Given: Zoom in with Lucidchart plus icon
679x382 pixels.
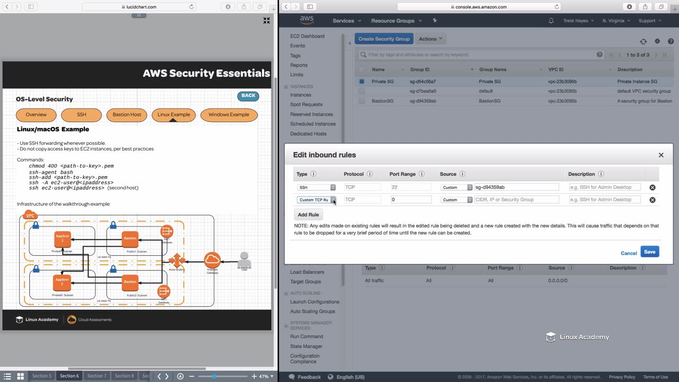Looking at the screenshot, I should (254, 376).
